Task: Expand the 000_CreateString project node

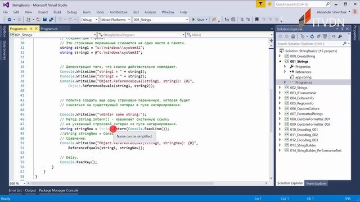Action: pyautogui.click(x=280, y=56)
